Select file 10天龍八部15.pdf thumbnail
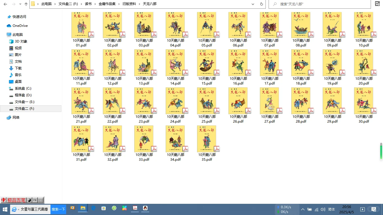 tap(207, 63)
